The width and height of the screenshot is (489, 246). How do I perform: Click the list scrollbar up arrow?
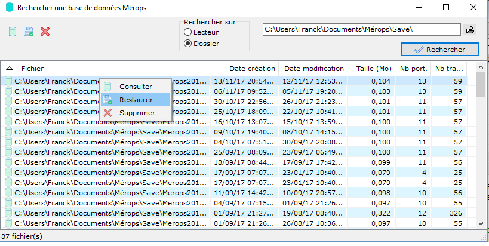point(481,67)
